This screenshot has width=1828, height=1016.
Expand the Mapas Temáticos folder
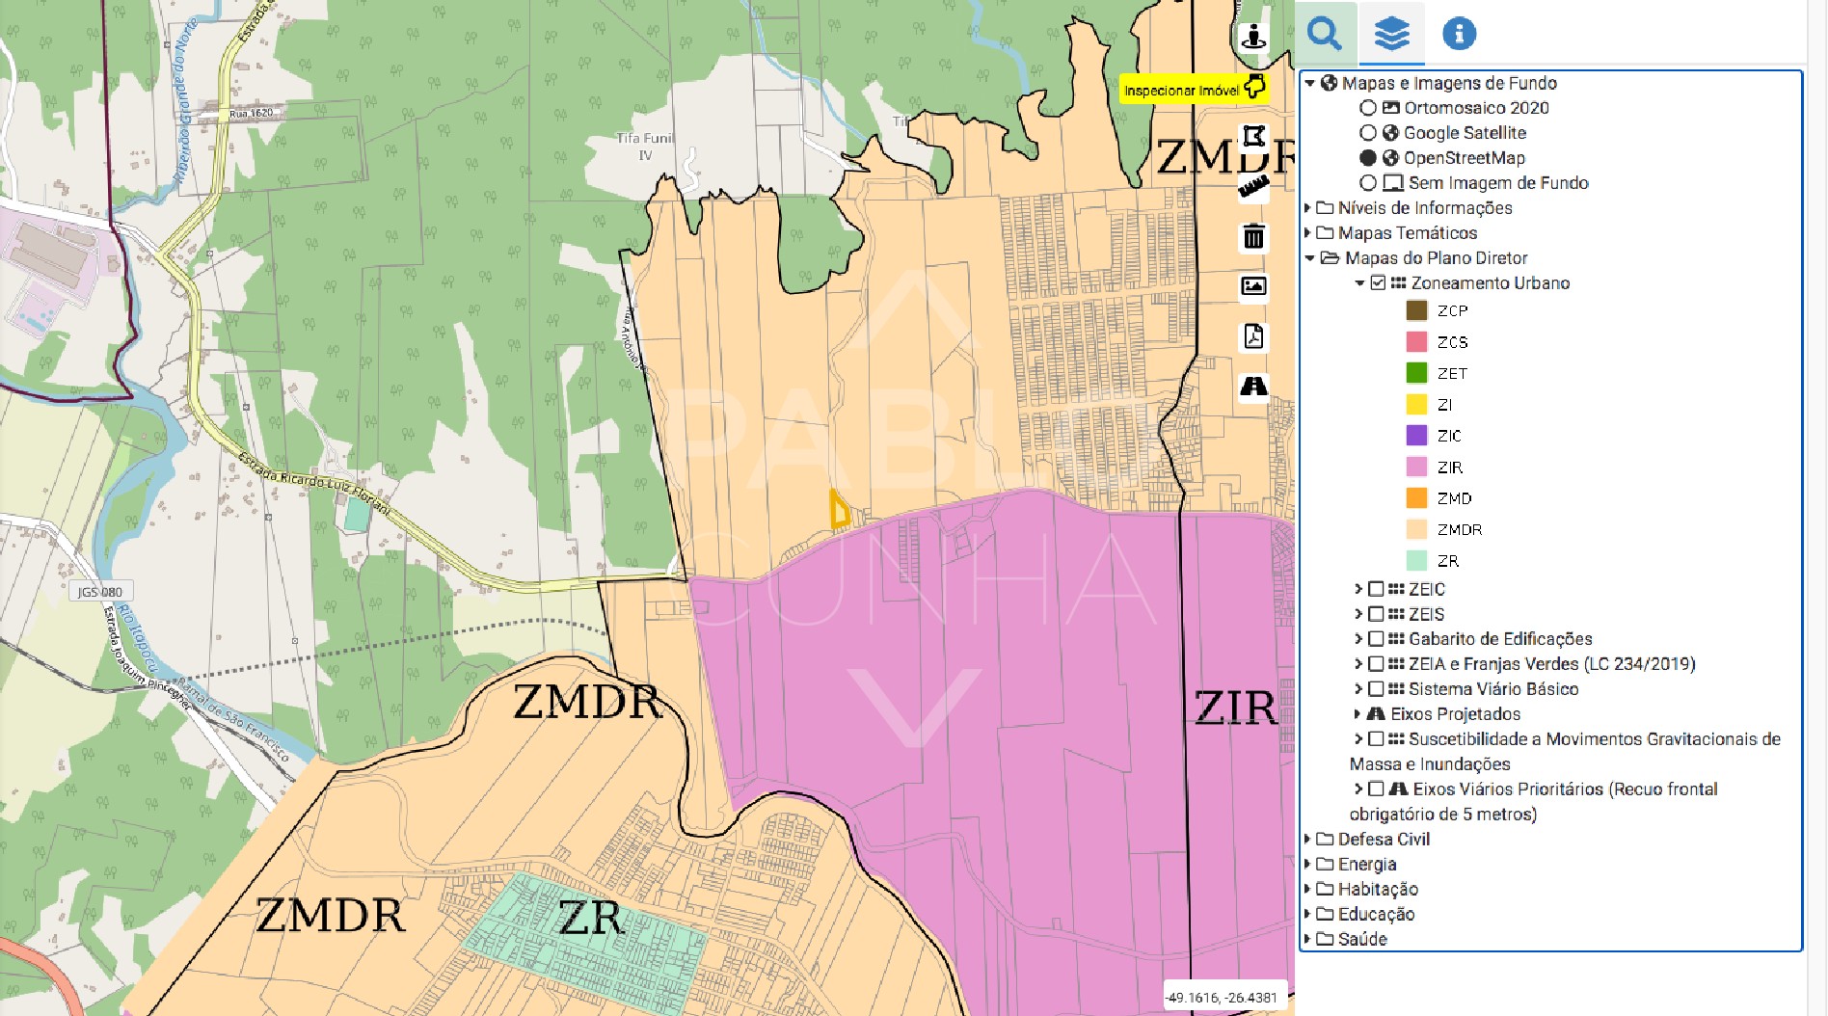[x=1308, y=233]
